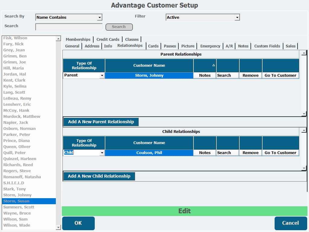Click the Cancel button
Image resolution: width=309 pixels, height=232 pixels.
[x=291, y=223]
